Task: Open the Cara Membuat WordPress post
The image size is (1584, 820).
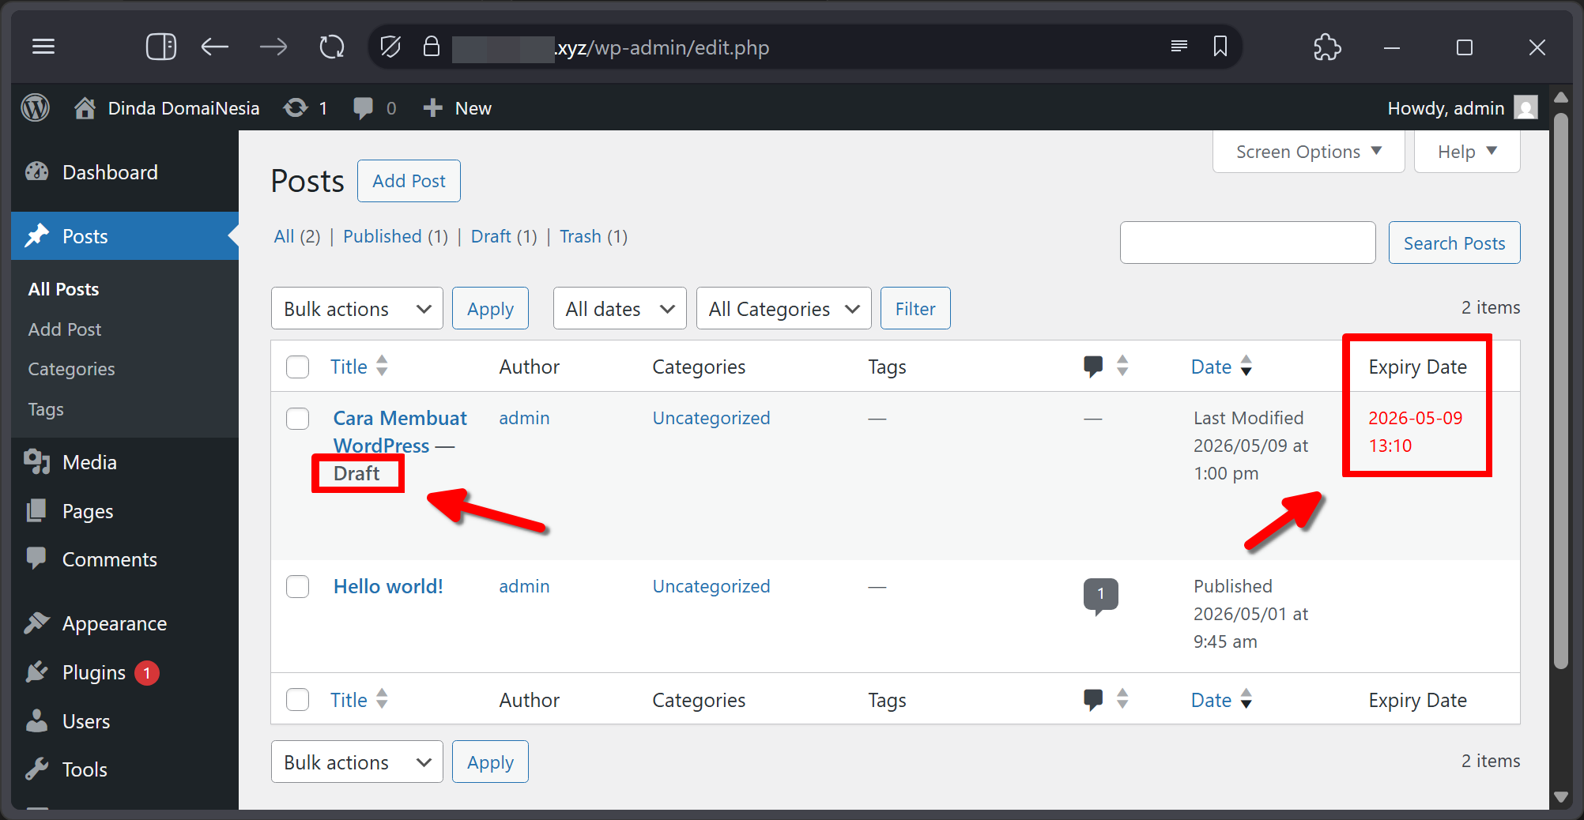Action: (x=400, y=431)
